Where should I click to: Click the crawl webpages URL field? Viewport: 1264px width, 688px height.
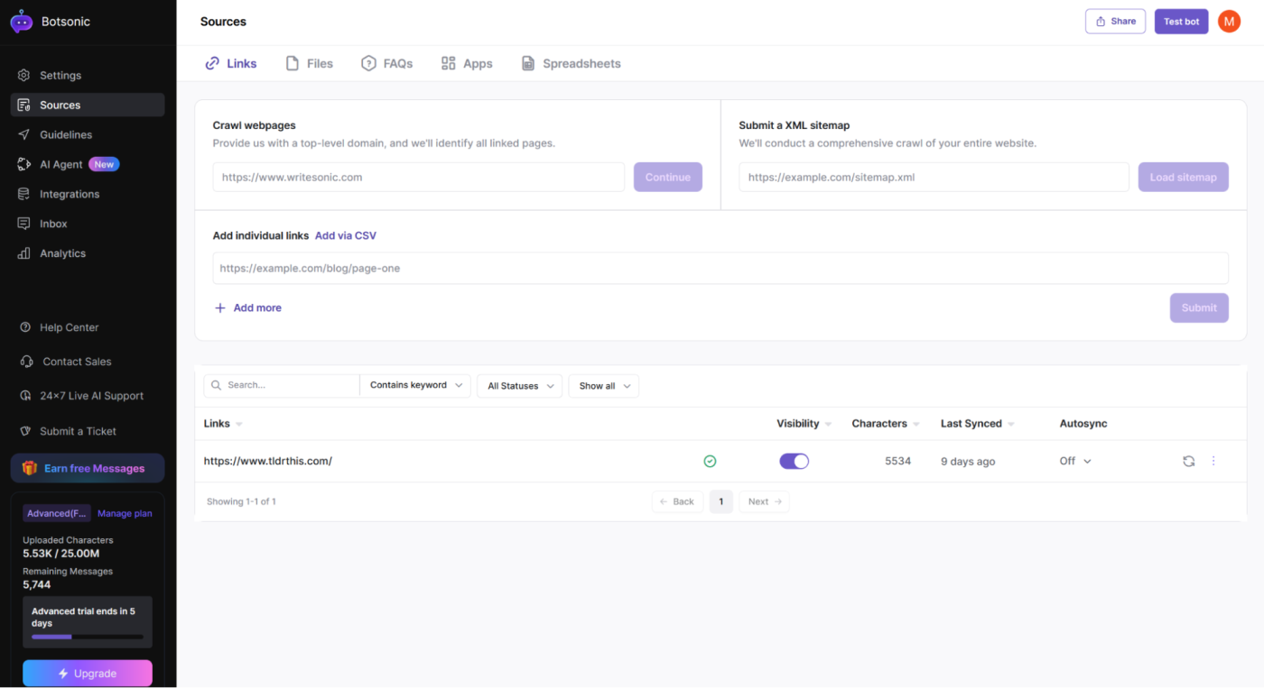tap(419, 178)
